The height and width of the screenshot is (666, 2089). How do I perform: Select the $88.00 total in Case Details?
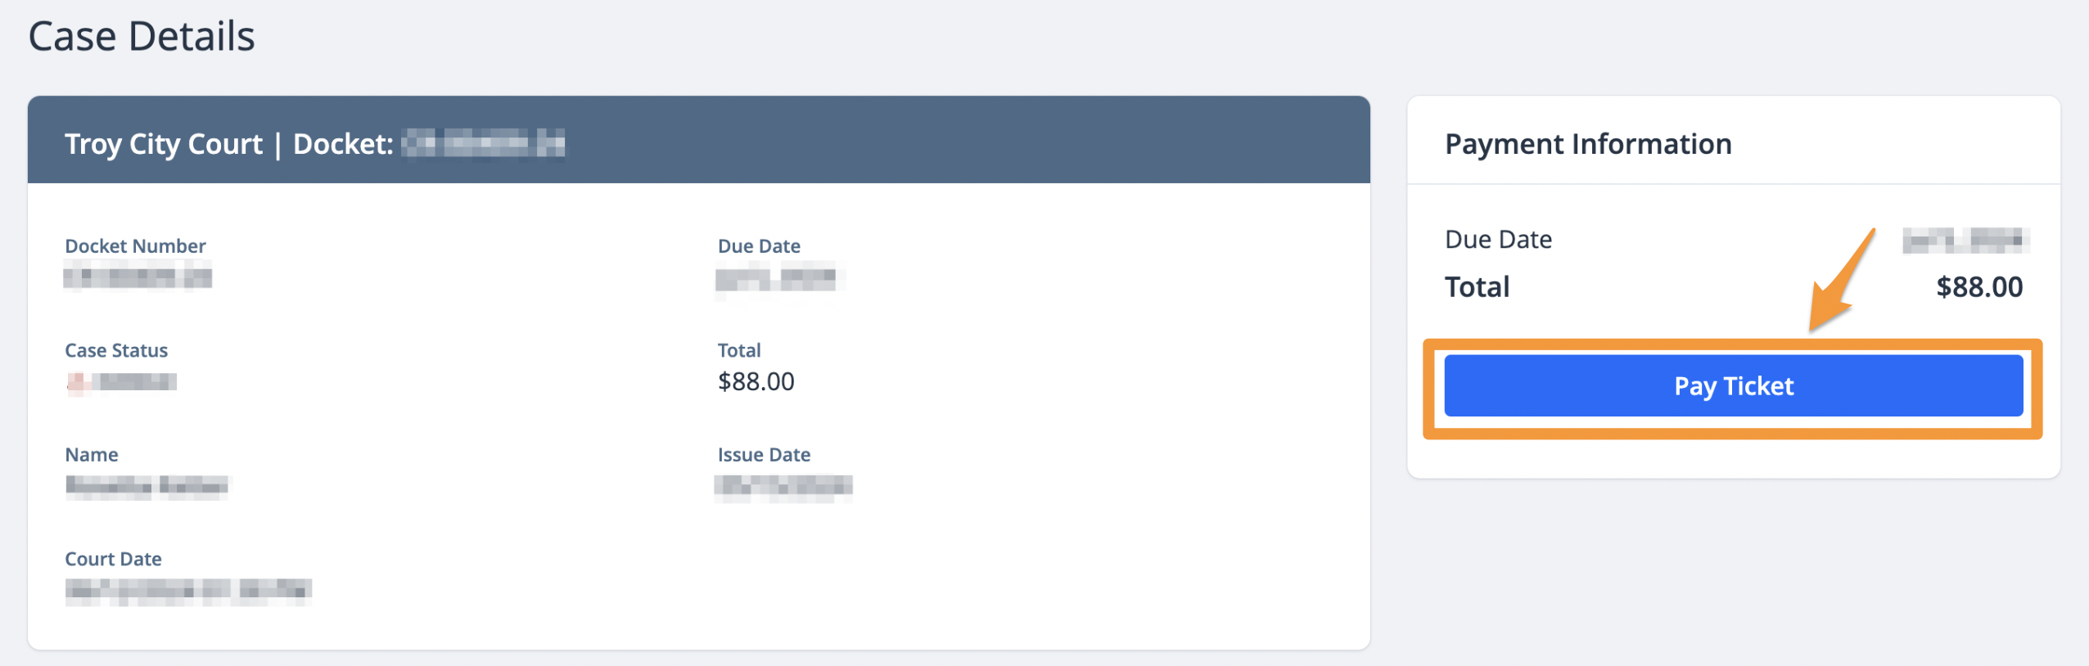[756, 381]
